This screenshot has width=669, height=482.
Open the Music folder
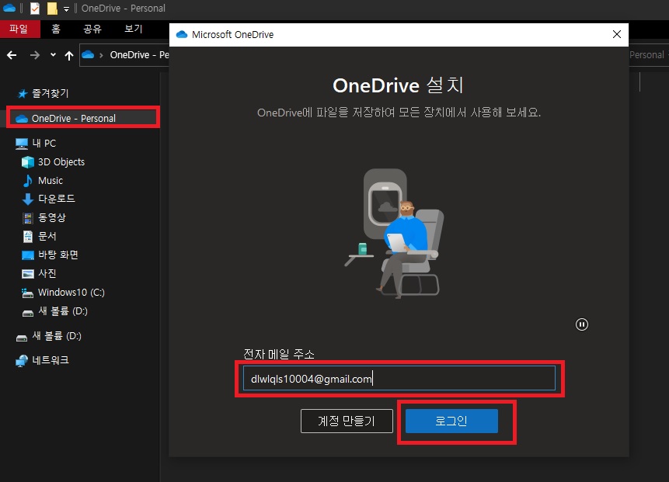coord(51,180)
